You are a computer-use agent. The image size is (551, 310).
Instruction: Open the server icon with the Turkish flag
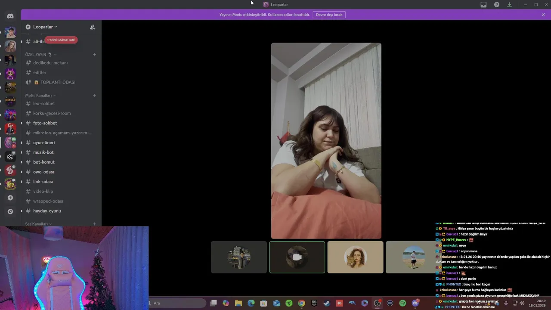click(x=10, y=129)
